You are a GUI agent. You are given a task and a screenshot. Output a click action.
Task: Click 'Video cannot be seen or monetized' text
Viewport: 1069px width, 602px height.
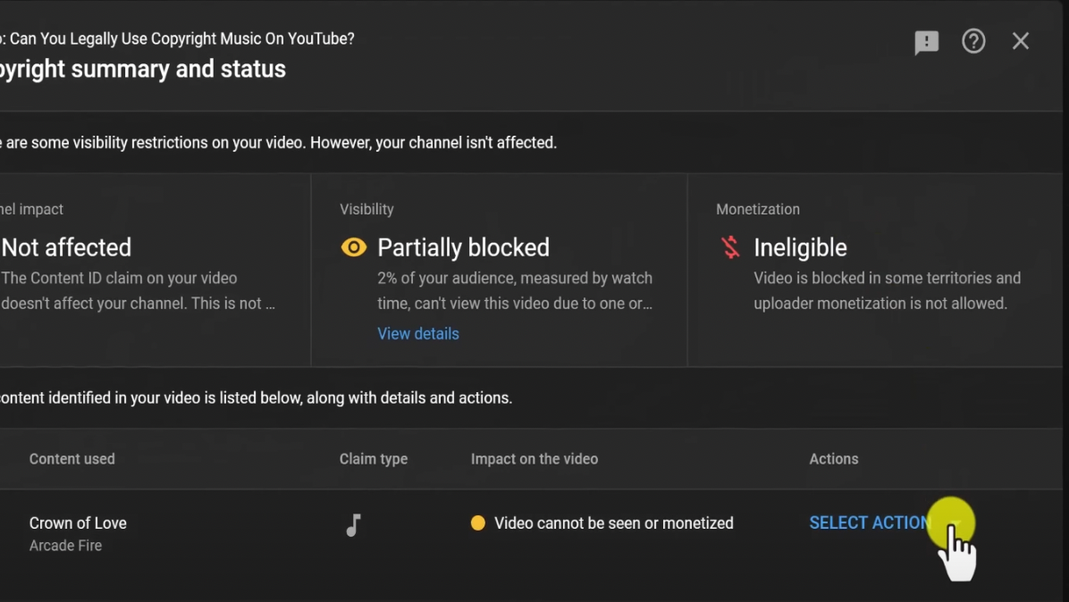(x=613, y=523)
